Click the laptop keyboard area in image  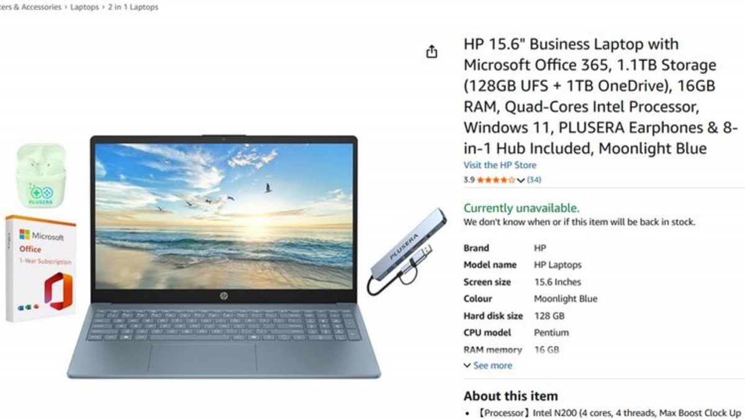(223, 325)
